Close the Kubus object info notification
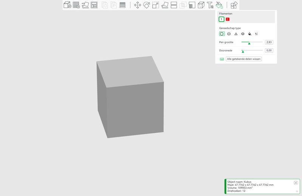The width and height of the screenshot is (302, 196). [x=296, y=183]
